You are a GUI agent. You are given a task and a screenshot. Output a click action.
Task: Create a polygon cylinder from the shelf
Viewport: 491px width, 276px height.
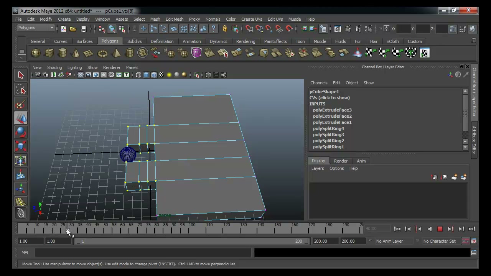63,53
